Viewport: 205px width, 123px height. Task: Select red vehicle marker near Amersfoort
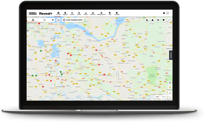(99, 65)
